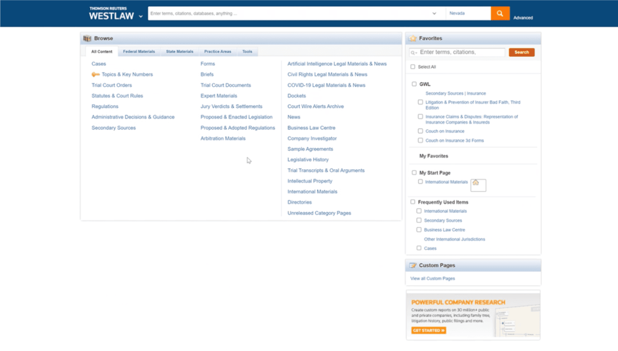This screenshot has height=351, width=618.
Task: Check the GWL folder checkbox
Action: tap(414, 84)
